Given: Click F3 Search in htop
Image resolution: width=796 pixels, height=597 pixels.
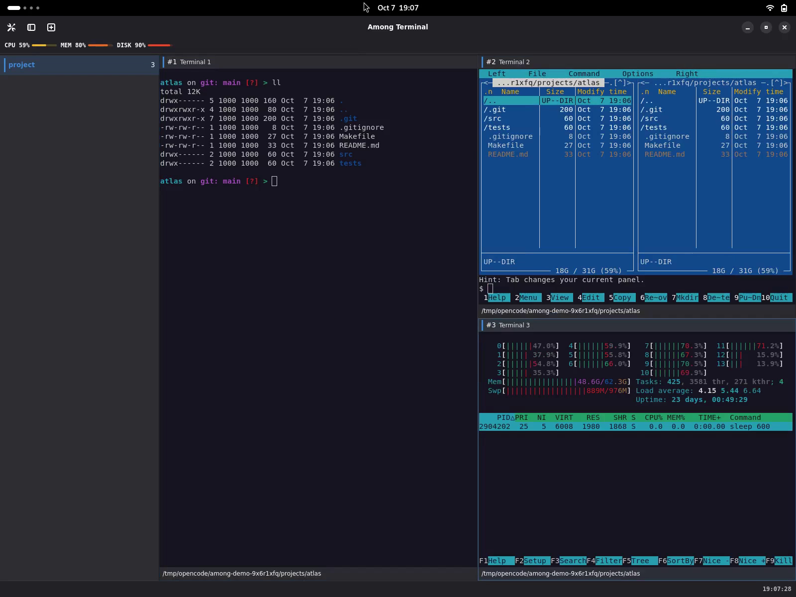Looking at the screenshot, I should (569, 561).
